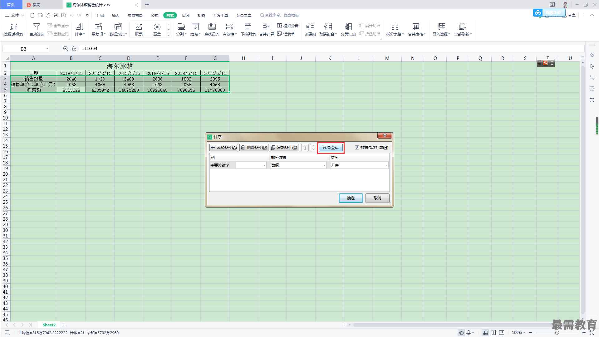Open the Home (开始) ribbon tab

[x=100, y=15]
